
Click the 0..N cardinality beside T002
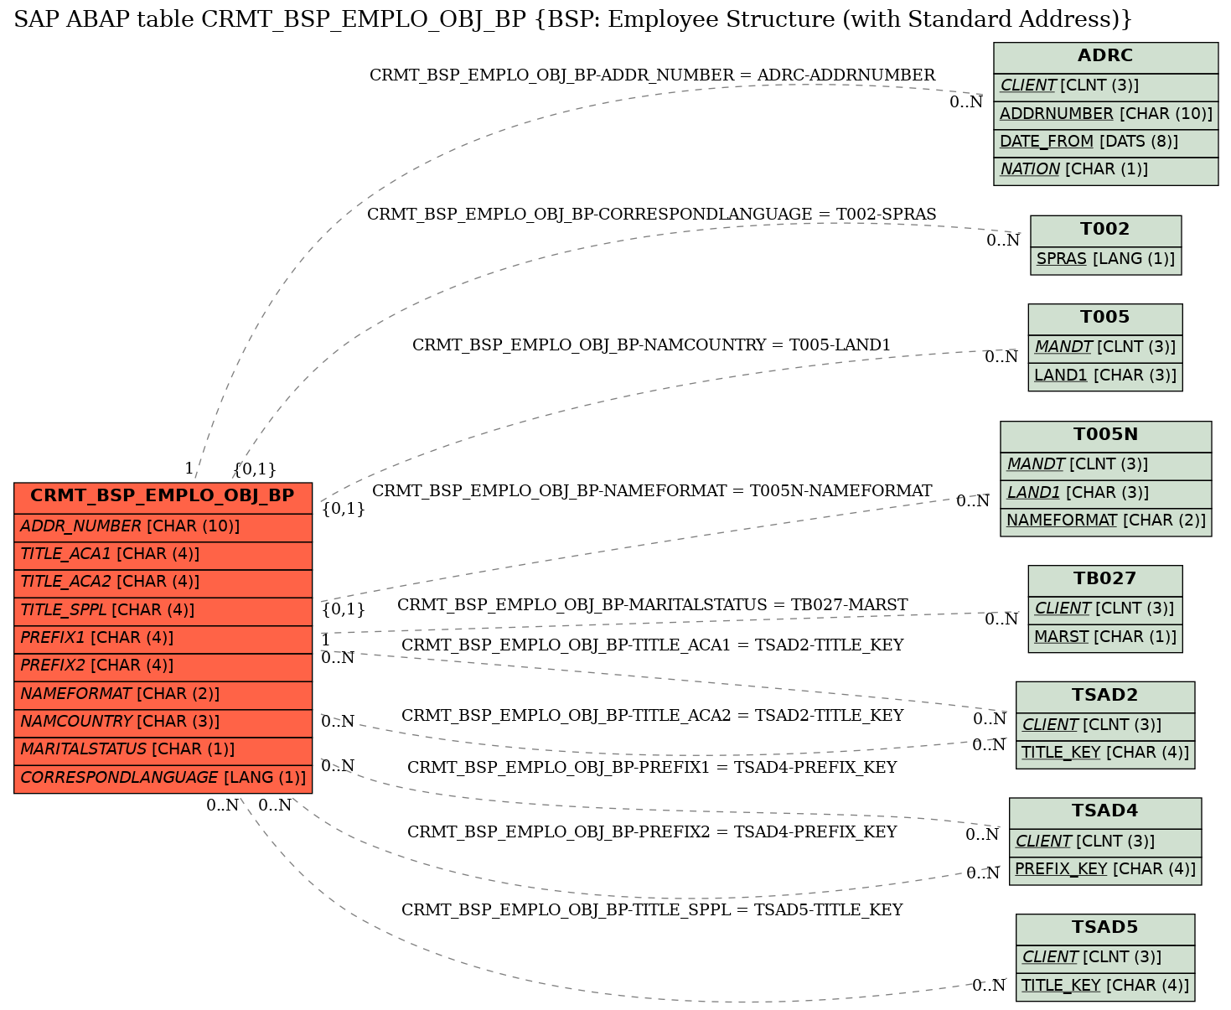pos(1003,241)
